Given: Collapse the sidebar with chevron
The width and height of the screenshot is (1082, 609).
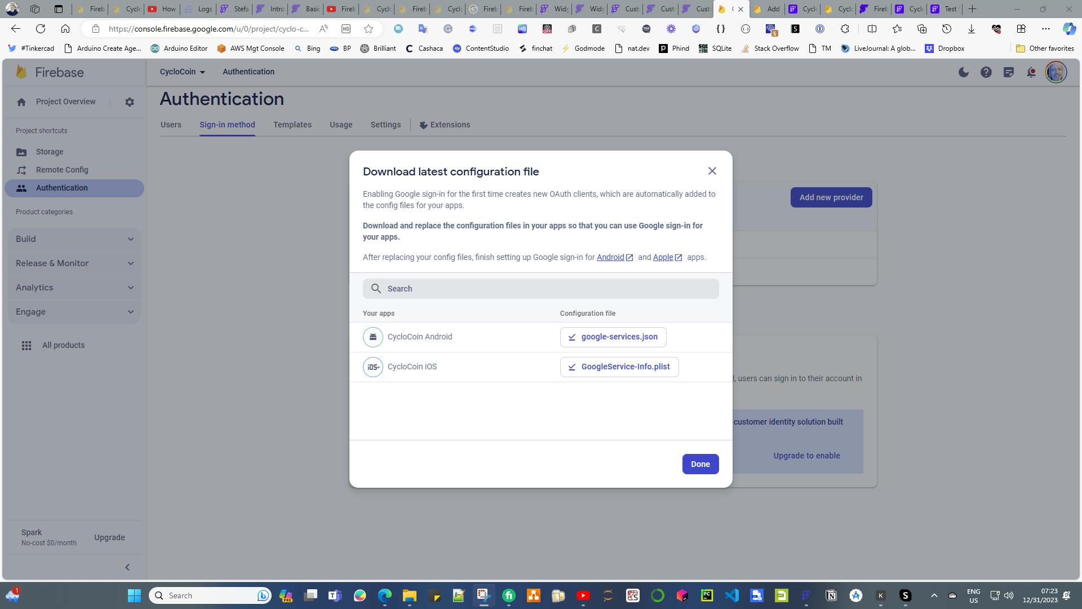Looking at the screenshot, I should tap(127, 567).
